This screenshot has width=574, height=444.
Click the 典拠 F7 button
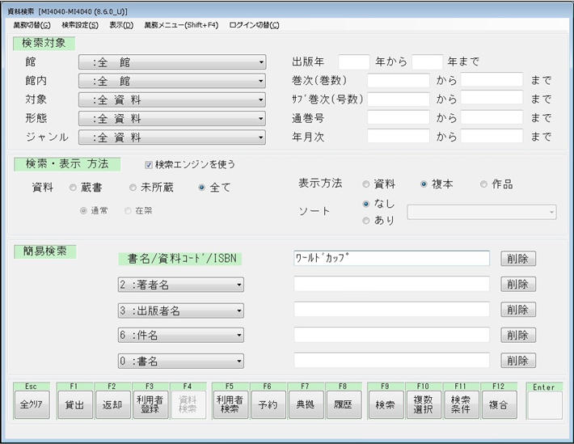(x=306, y=405)
